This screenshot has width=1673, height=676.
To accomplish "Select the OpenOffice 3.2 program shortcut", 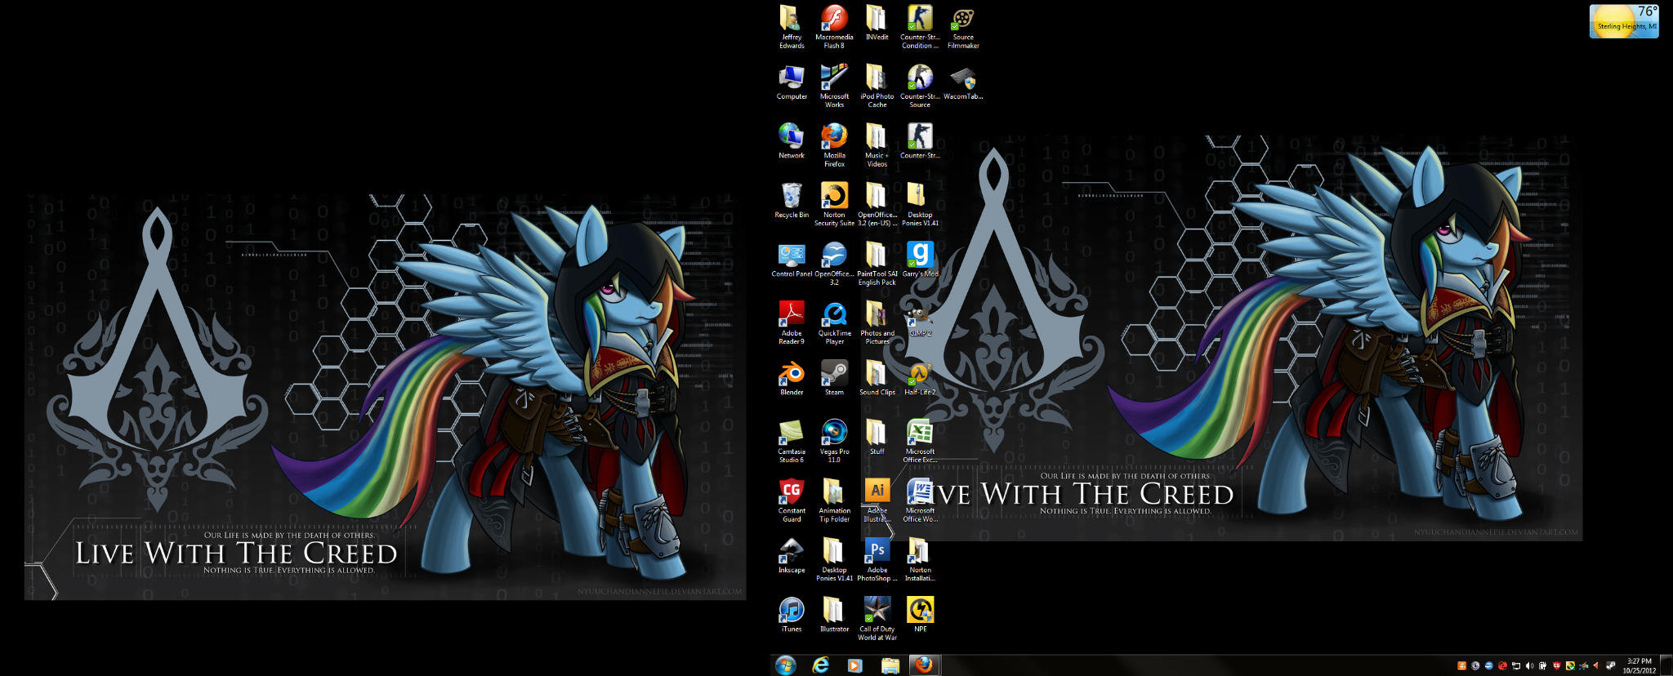I will pos(834,265).
